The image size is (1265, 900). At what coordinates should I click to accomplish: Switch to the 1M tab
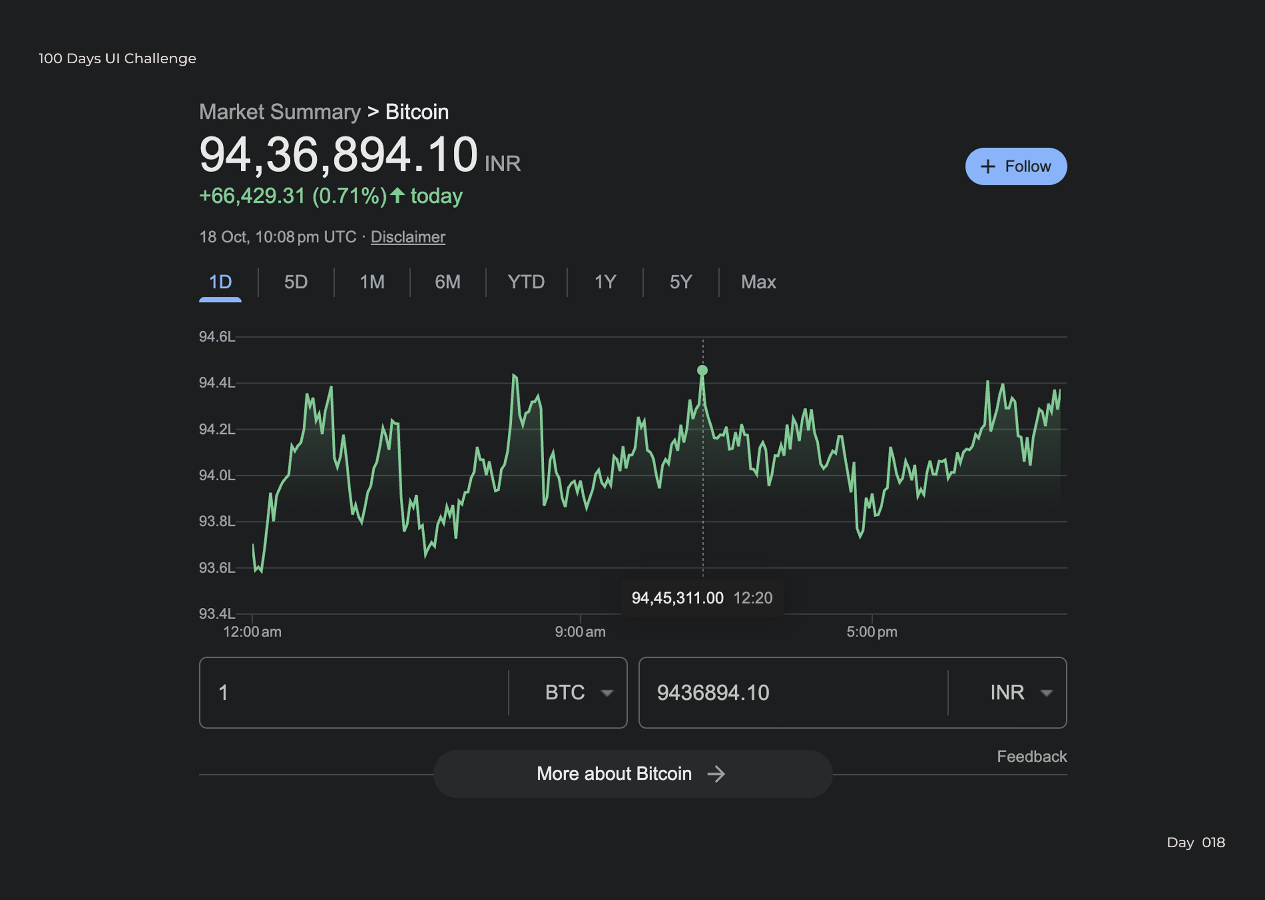pyautogui.click(x=372, y=282)
